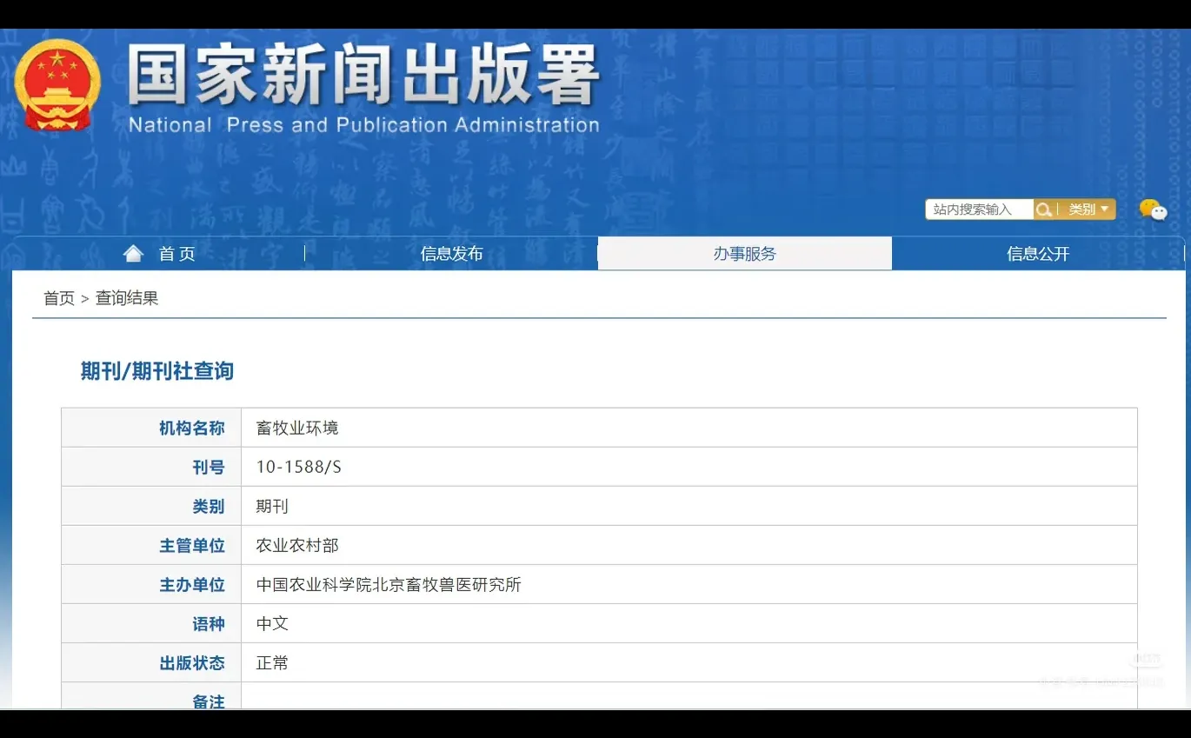1191x738 pixels.
Task: Select the 办事服务 menu item
Action: (744, 253)
